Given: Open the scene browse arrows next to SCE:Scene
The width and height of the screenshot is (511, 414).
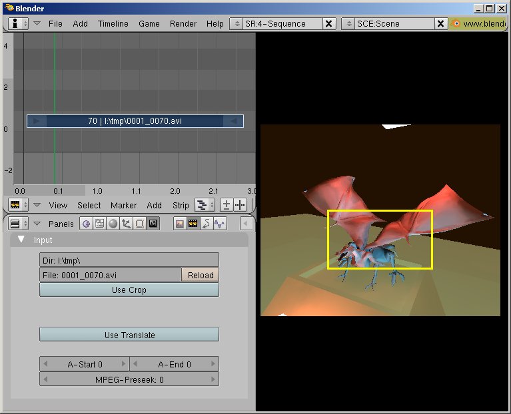Looking at the screenshot, I should click(x=348, y=24).
